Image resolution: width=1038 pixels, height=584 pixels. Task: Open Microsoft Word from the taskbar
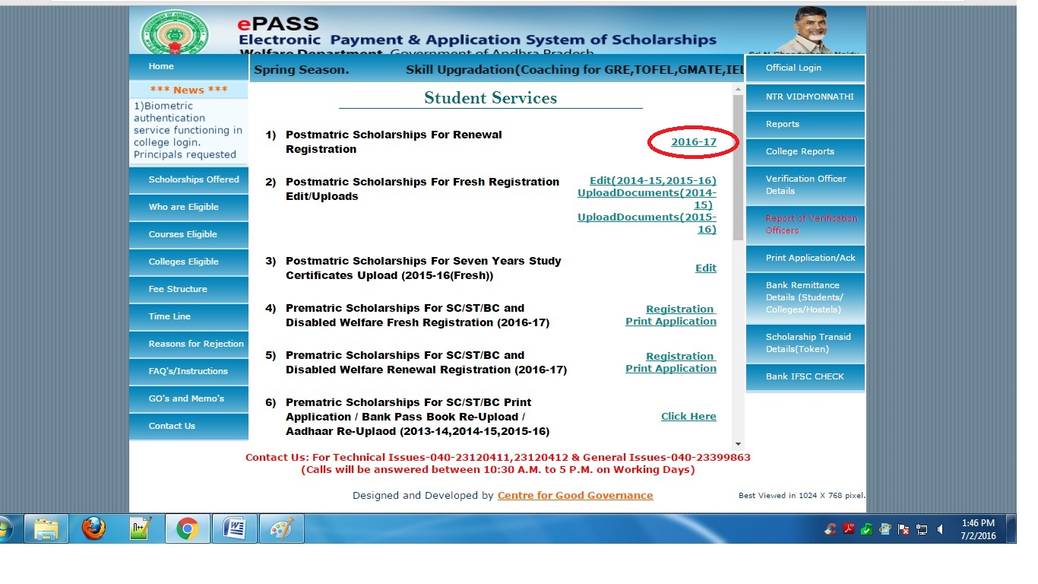pos(235,528)
